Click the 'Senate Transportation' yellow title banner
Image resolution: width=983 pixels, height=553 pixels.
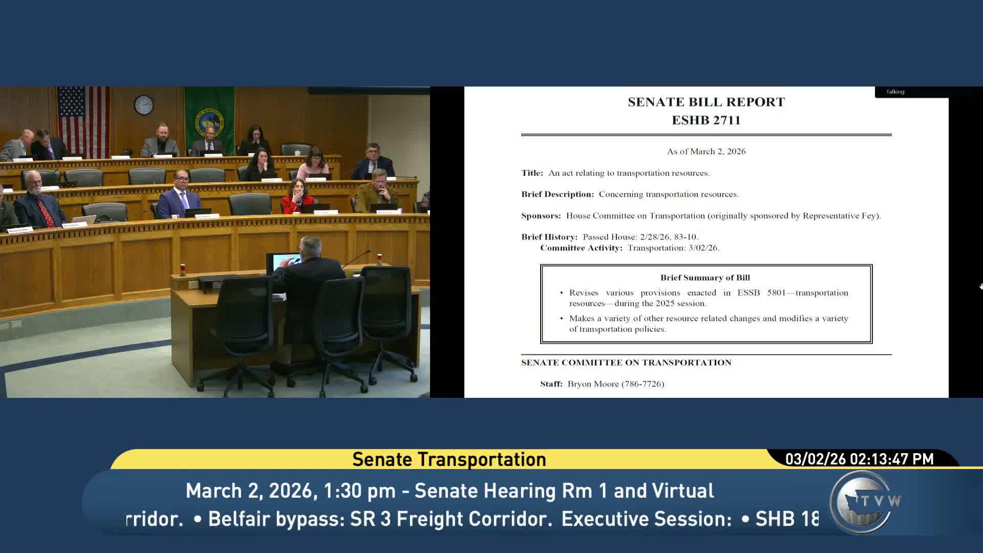[449, 459]
